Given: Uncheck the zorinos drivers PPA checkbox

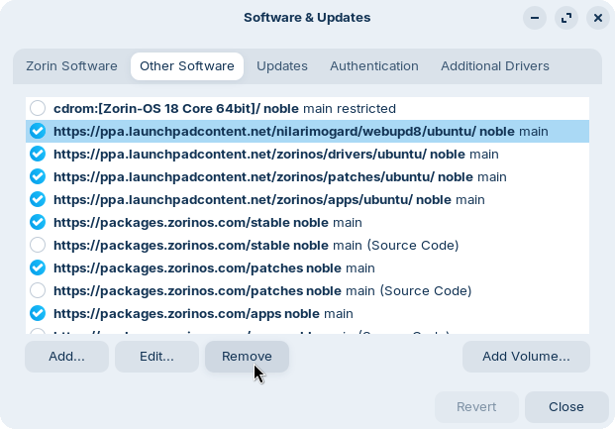Looking at the screenshot, I should (x=38, y=154).
